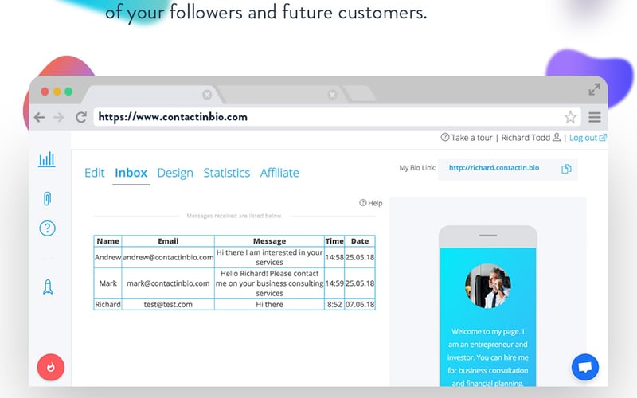The image size is (637, 398).
Task: Click the Log out link
Action: pos(588,138)
